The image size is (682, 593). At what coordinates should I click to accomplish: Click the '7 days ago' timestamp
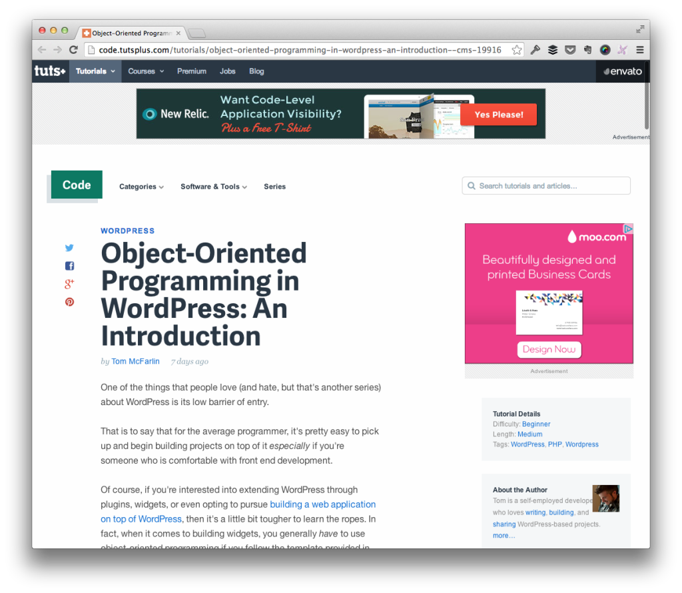coord(190,362)
